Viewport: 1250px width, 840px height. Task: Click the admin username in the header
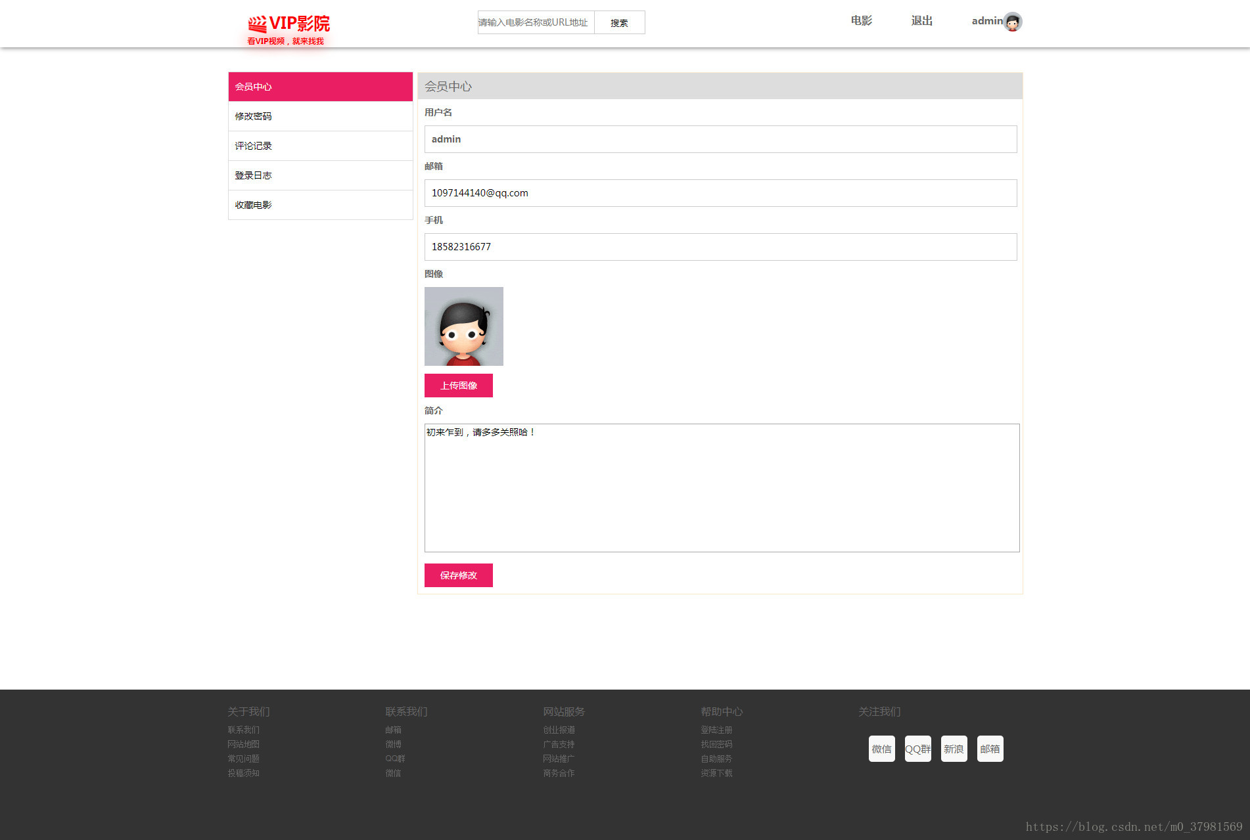click(x=987, y=21)
